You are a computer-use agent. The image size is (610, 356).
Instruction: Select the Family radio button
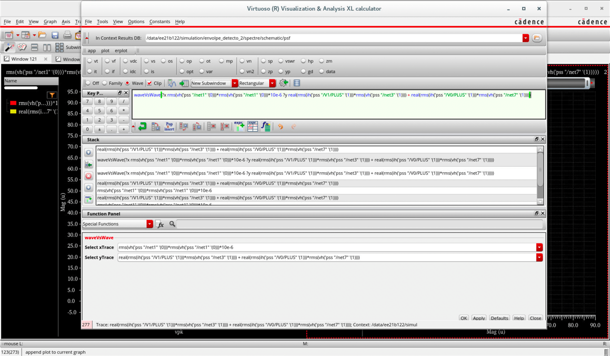coord(105,83)
